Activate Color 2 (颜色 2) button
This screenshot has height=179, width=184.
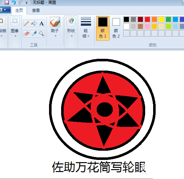(116, 28)
